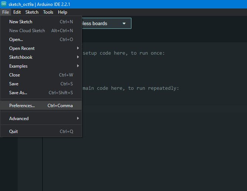Expand the Examples submenu
Image resolution: width=247 pixels, height=191 pixels.
[41, 66]
